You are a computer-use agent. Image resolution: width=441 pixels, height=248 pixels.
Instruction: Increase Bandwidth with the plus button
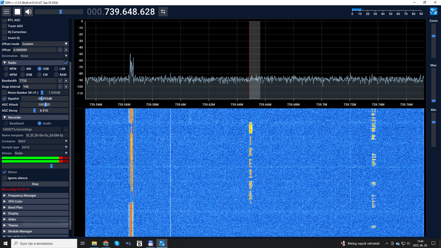[66, 81]
